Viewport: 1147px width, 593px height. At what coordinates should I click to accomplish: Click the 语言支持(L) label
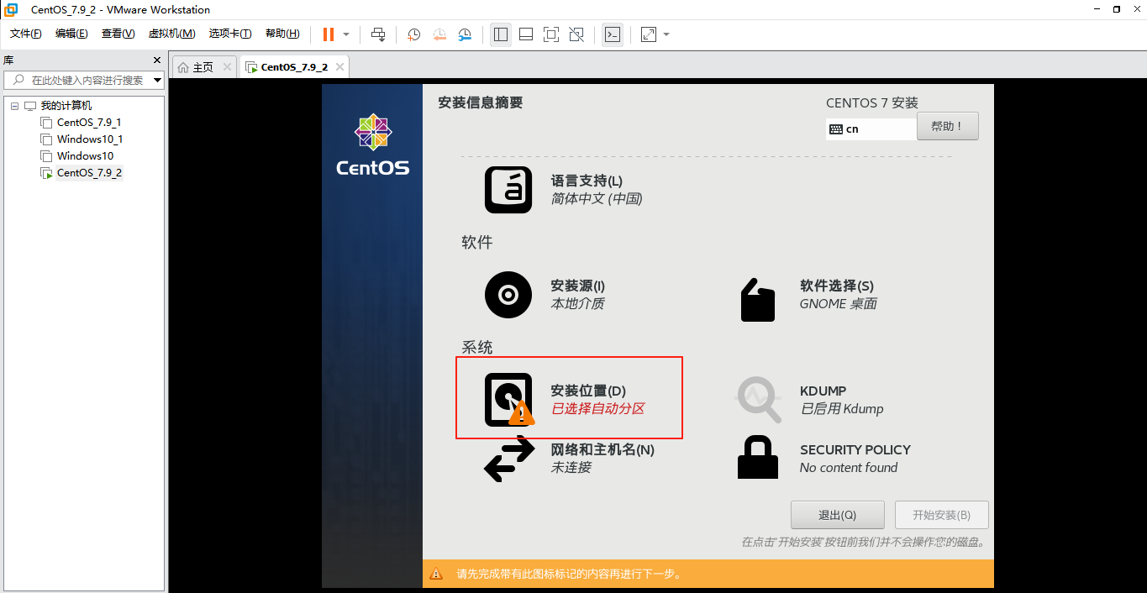click(x=587, y=181)
